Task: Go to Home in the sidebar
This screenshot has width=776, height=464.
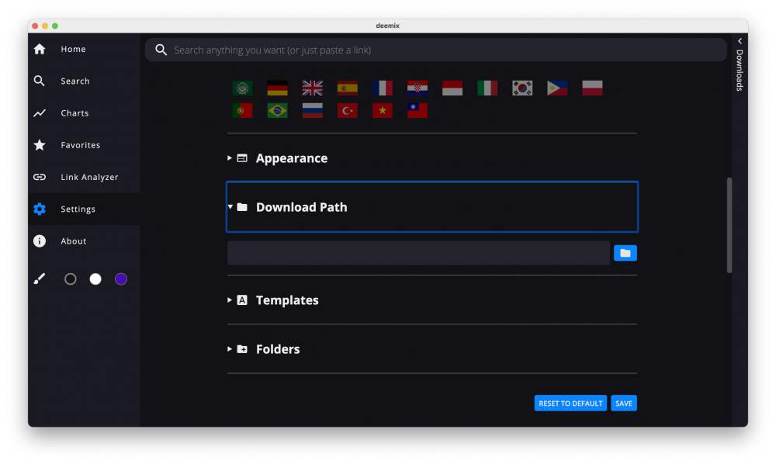Action: tap(73, 50)
